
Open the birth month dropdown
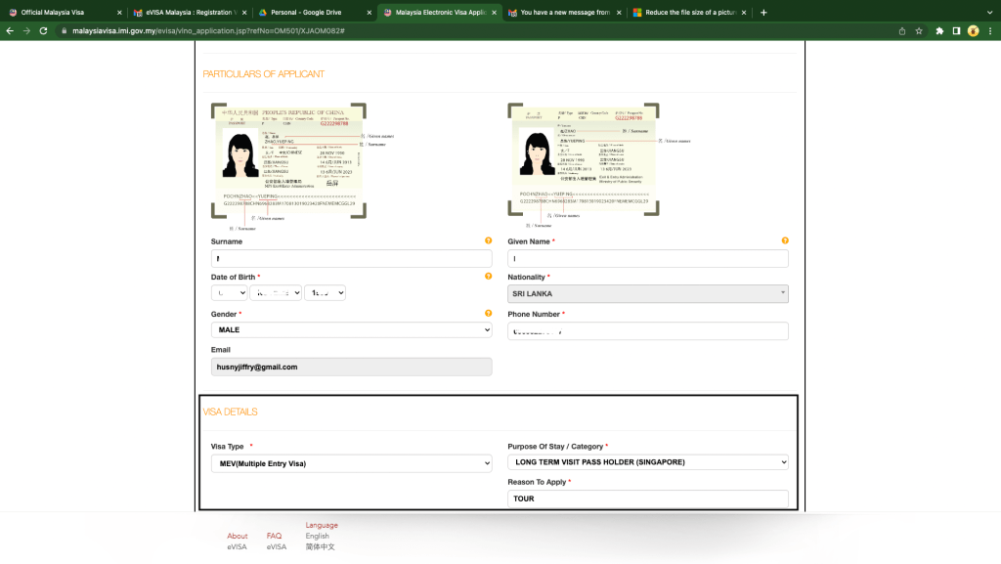tap(276, 292)
